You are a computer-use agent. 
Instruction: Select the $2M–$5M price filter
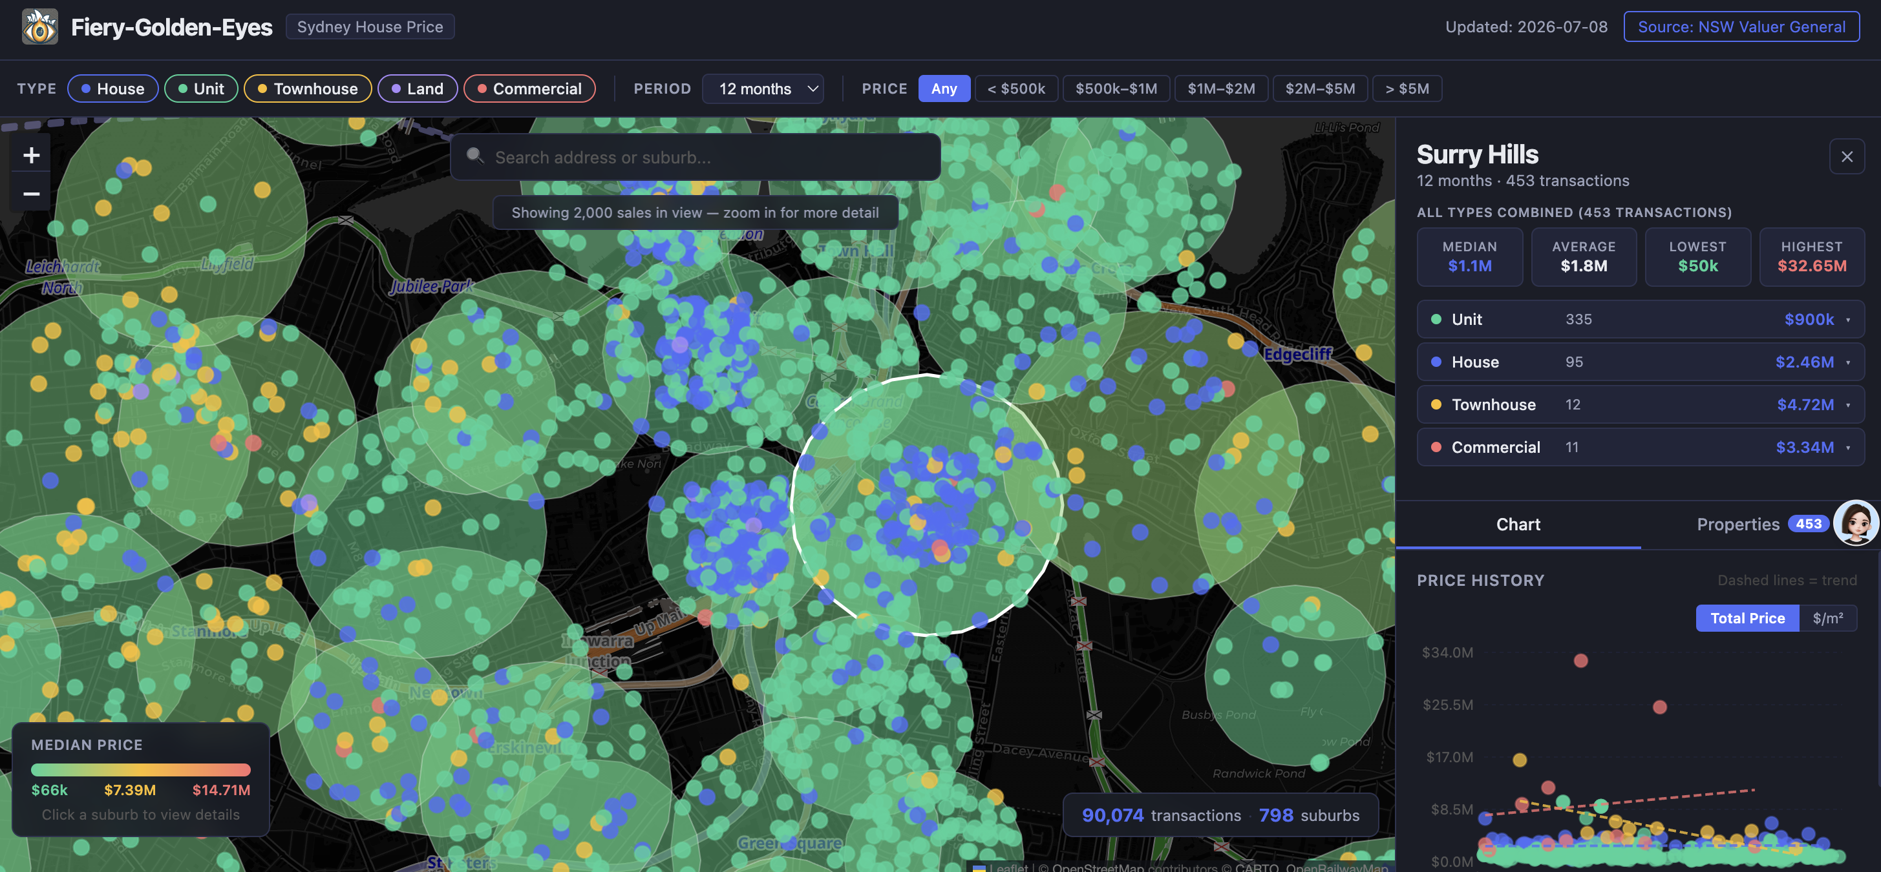point(1319,88)
